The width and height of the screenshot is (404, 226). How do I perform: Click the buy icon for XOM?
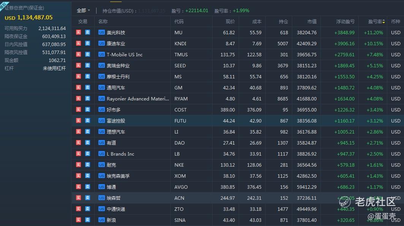click(79, 176)
